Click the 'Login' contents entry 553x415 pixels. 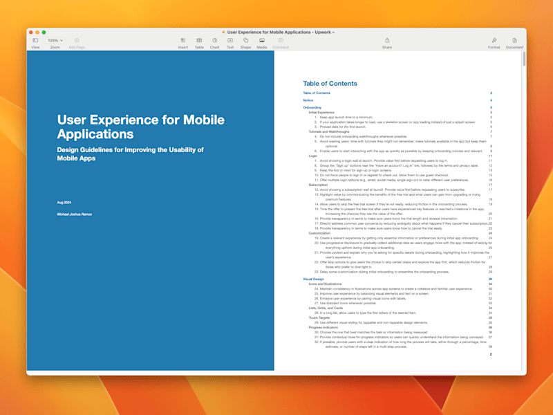(x=313, y=156)
